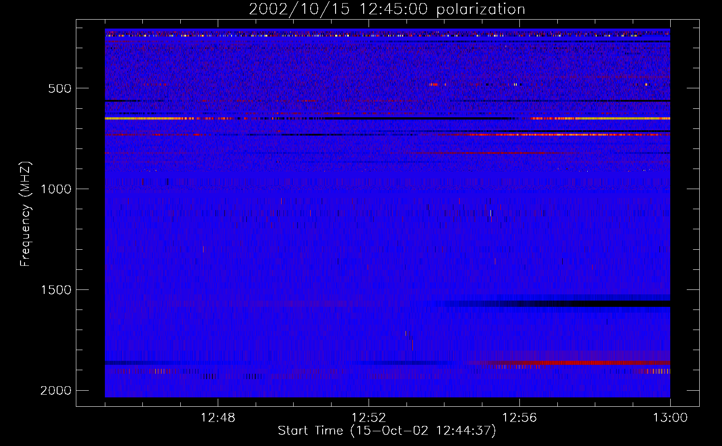Select the 1000 frequency tick label

56,189
